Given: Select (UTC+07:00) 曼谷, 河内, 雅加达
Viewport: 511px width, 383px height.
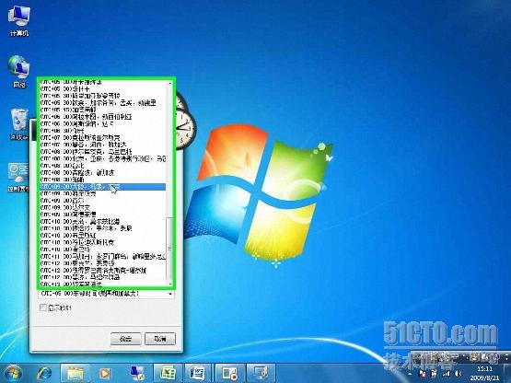Looking at the screenshot, I should point(103,145).
